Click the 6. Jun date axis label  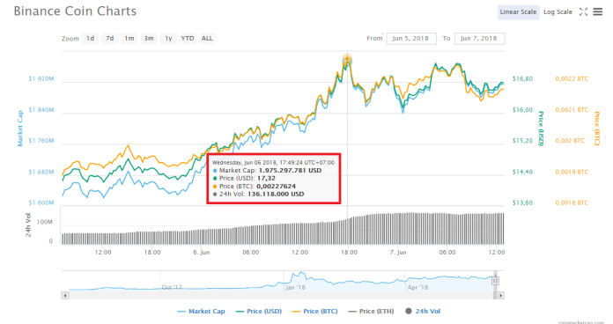tap(202, 253)
